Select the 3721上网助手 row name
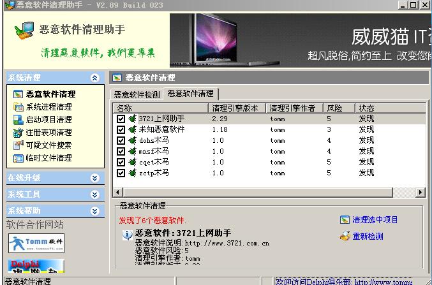 coord(161,119)
